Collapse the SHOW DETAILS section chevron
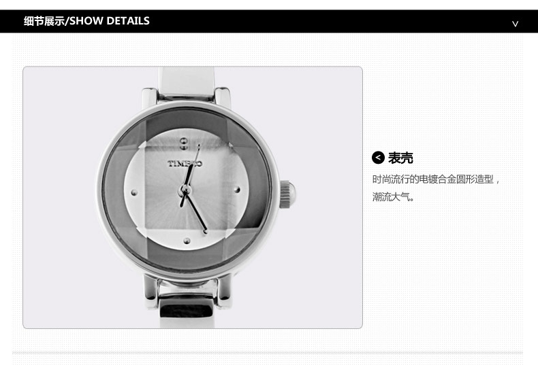This screenshot has height=365, width=538. tap(515, 24)
